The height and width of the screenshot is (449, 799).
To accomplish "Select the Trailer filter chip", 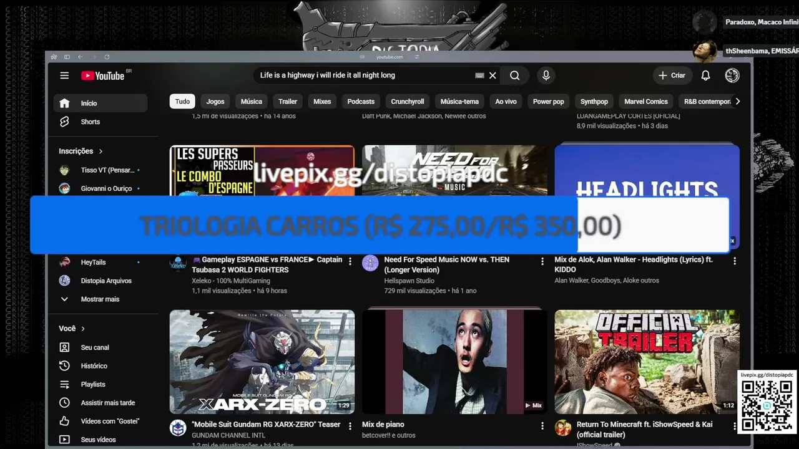I will click(x=288, y=102).
